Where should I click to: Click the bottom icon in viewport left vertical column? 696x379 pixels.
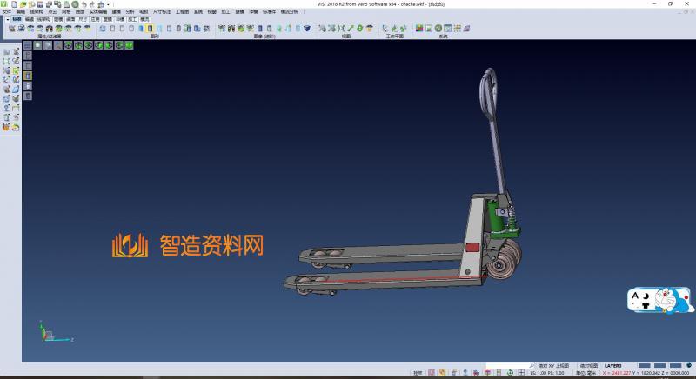(x=28, y=96)
